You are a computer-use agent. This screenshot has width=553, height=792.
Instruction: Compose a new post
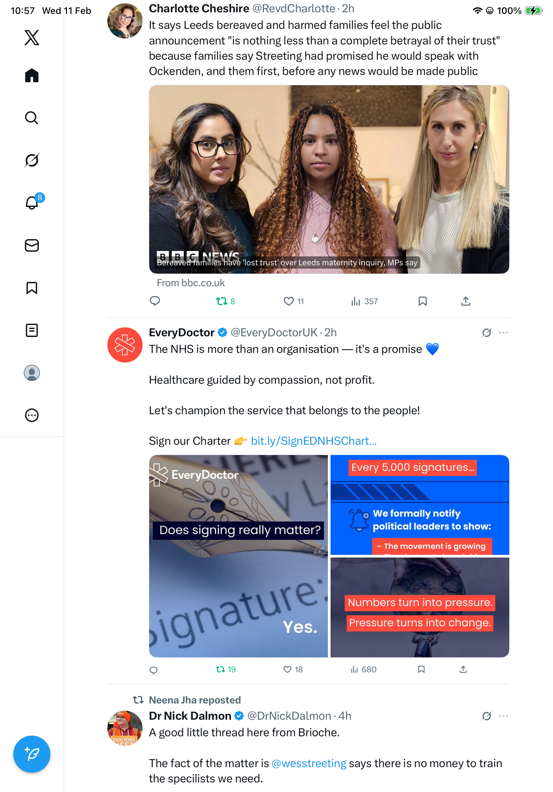tap(32, 755)
